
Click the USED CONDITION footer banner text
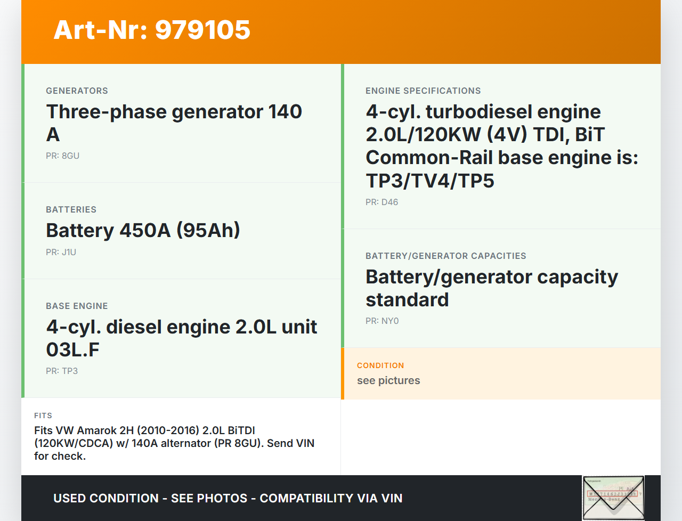click(x=228, y=499)
